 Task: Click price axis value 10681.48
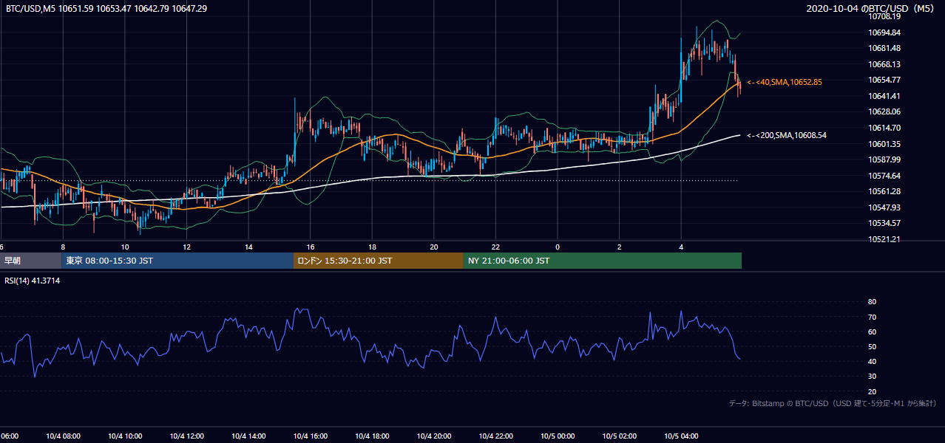pyautogui.click(x=885, y=48)
